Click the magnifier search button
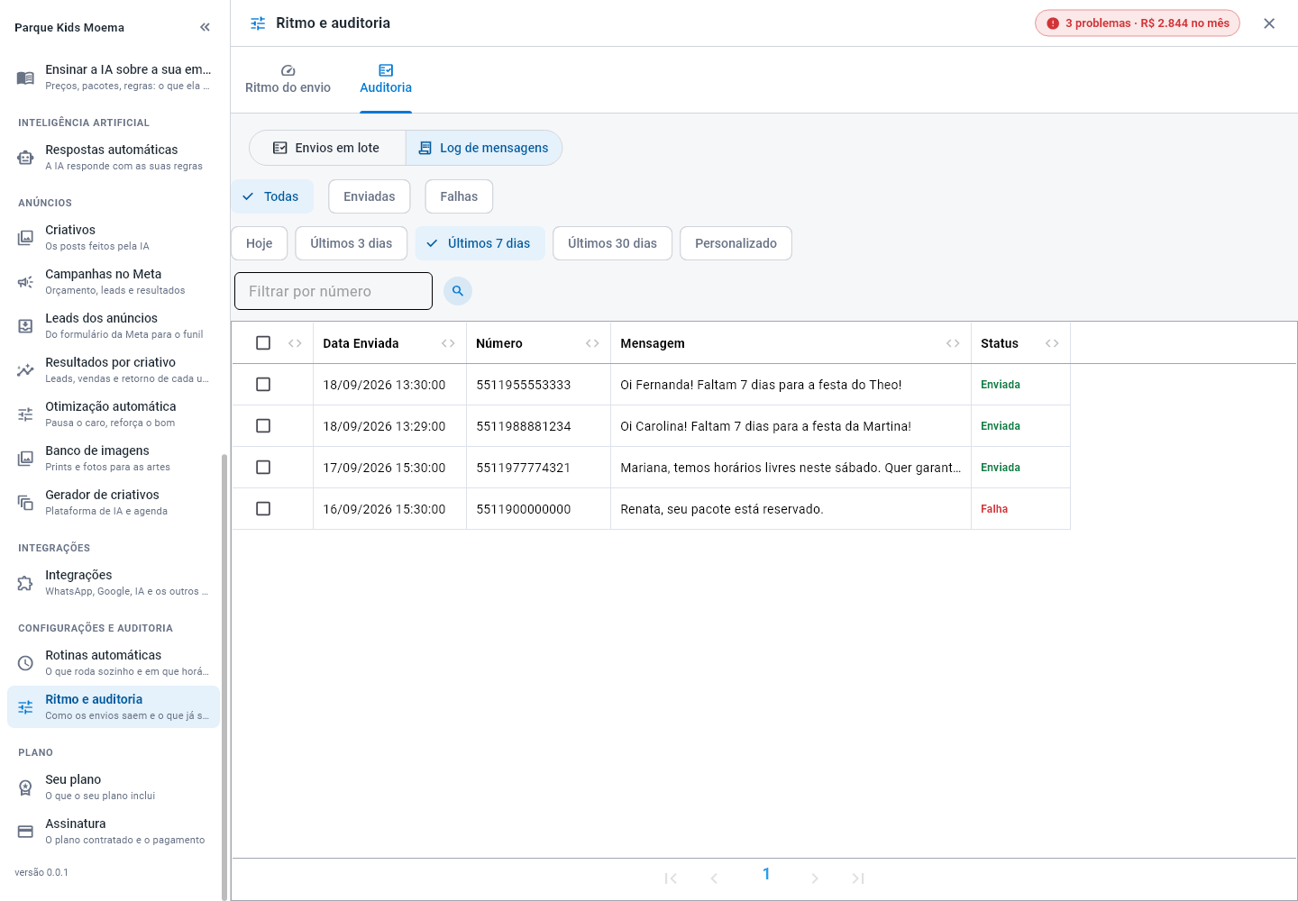Image resolution: width=1298 pixels, height=901 pixels. [458, 291]
